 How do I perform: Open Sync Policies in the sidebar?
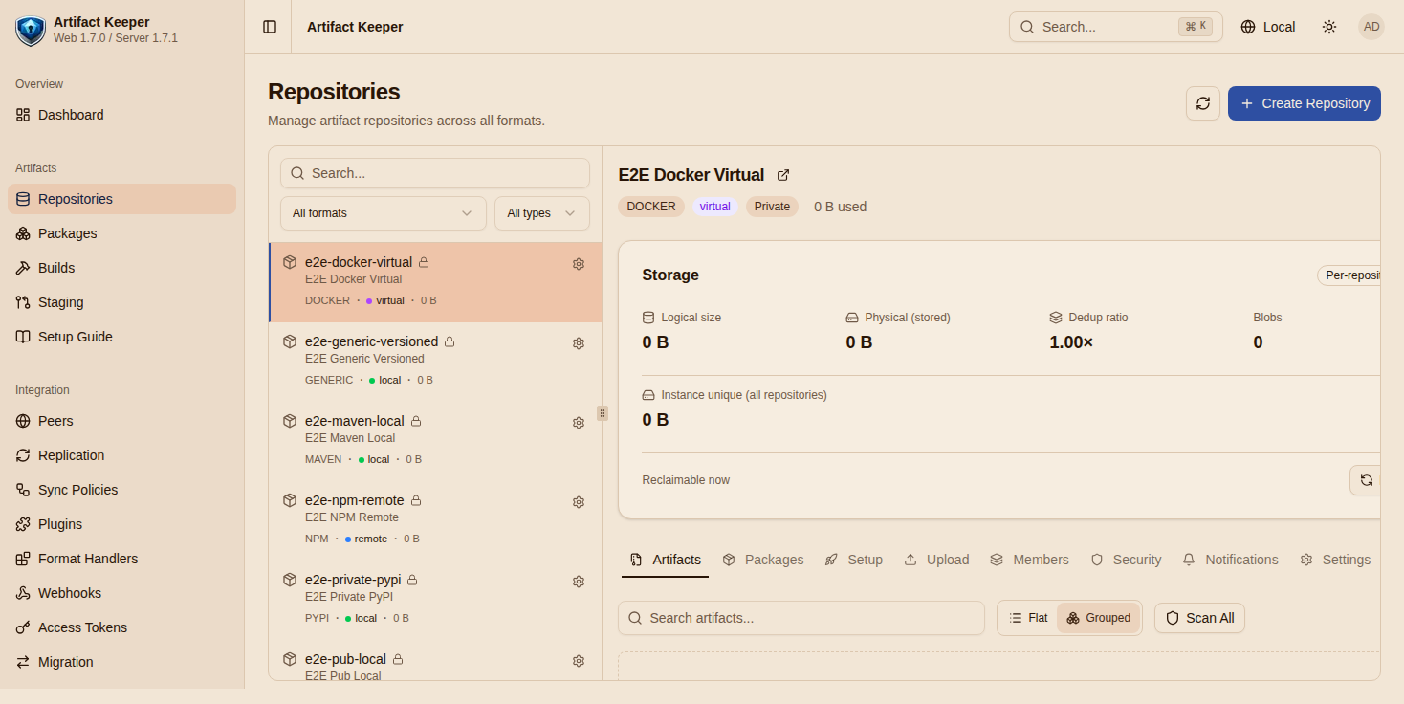tap(121, 490)
